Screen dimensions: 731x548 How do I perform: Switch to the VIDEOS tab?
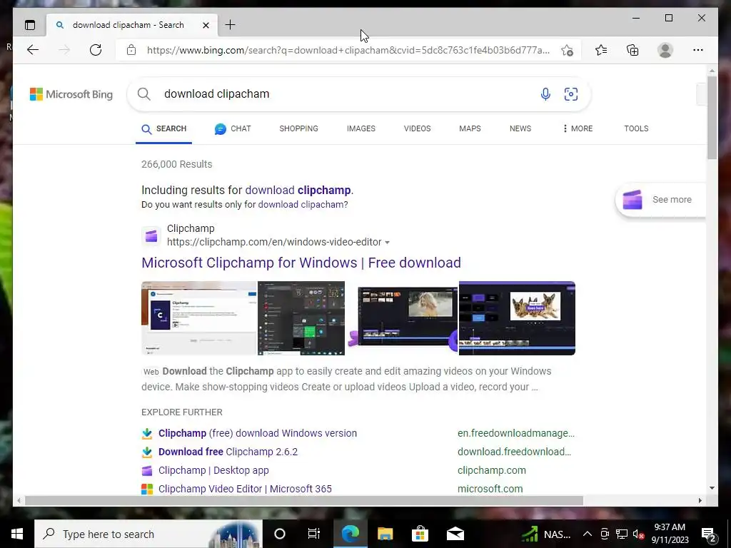pyautogui.click(x=417, y=128)
